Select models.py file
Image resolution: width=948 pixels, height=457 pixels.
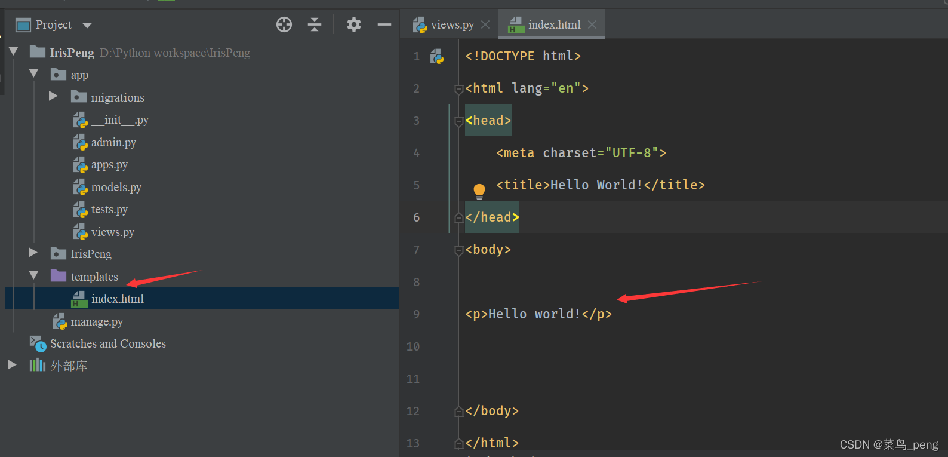point(116,187)
